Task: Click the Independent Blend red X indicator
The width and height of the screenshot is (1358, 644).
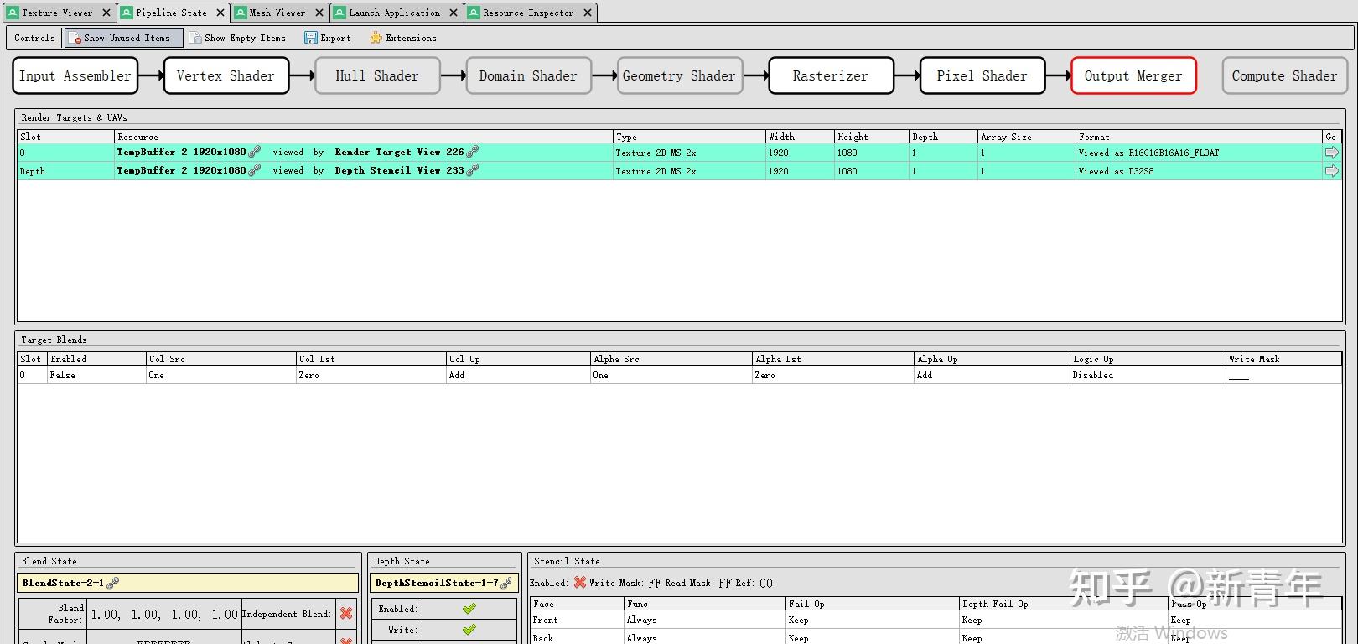Action: pos(346,614)
